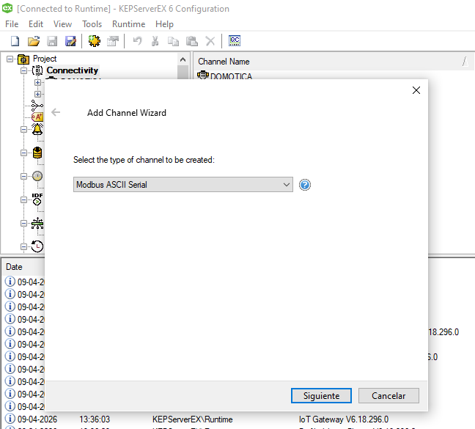The image size is (475, 429).
Task: Click the New Channel gear icon
Action: [x=95, y=41]
